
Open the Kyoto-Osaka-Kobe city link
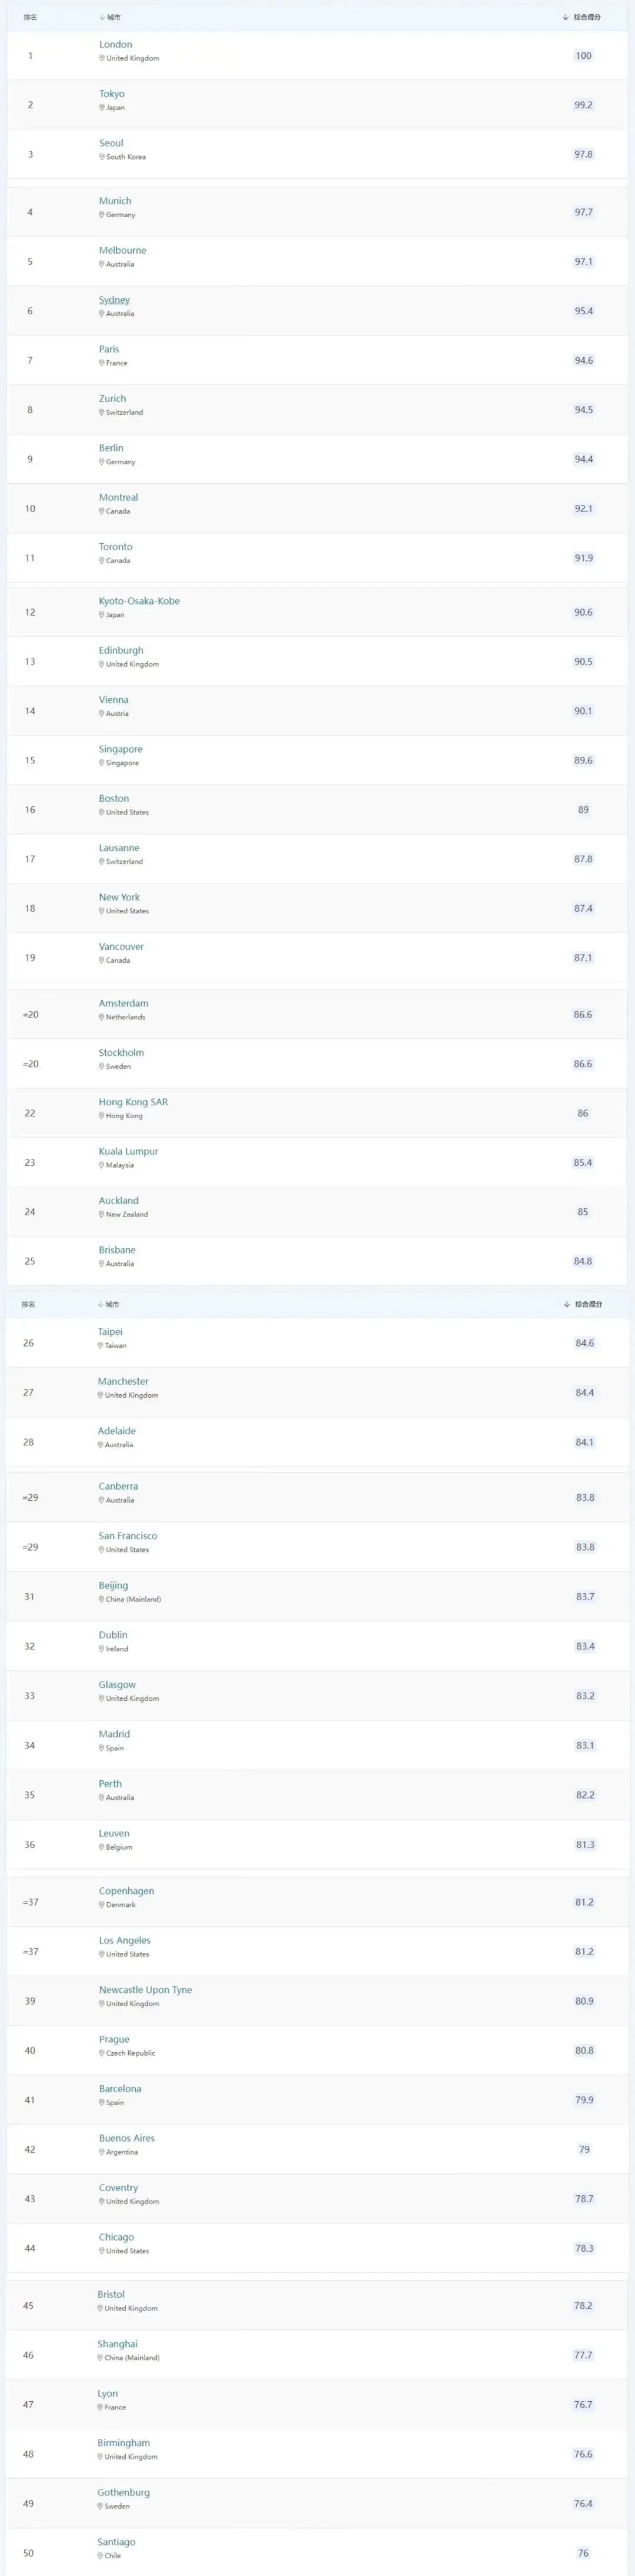click(x=139, y=601)
